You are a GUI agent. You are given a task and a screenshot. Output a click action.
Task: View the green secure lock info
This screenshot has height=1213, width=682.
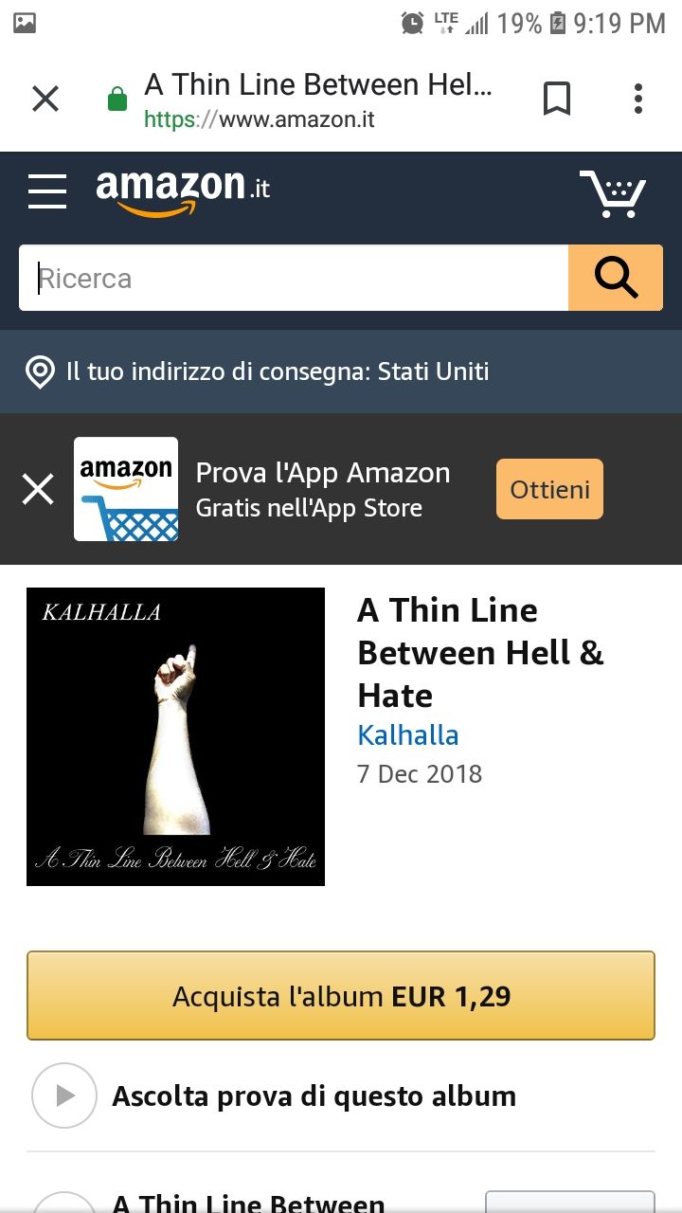(x=117, y=99)
